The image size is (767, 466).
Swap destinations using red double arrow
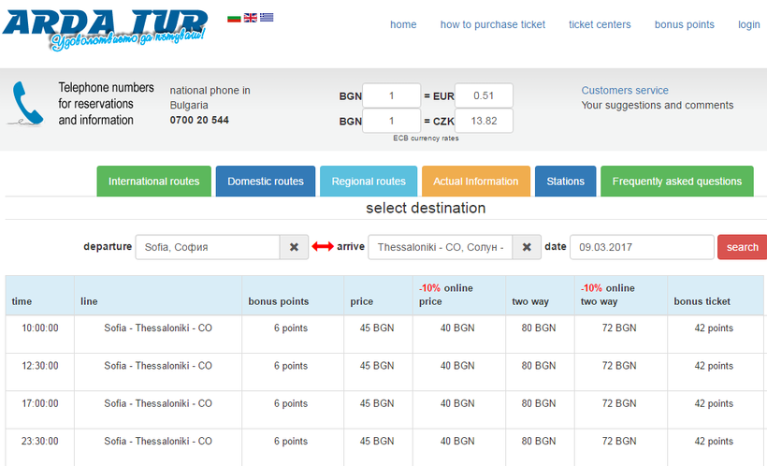coord(323,247)
